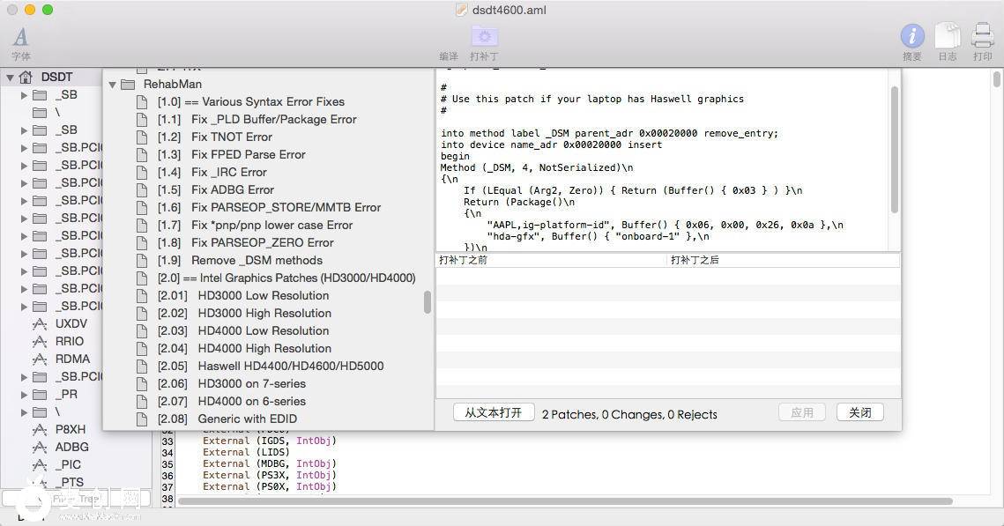
Task: Select the UXDV method icon in sidebar
Action: coord(40,323)
